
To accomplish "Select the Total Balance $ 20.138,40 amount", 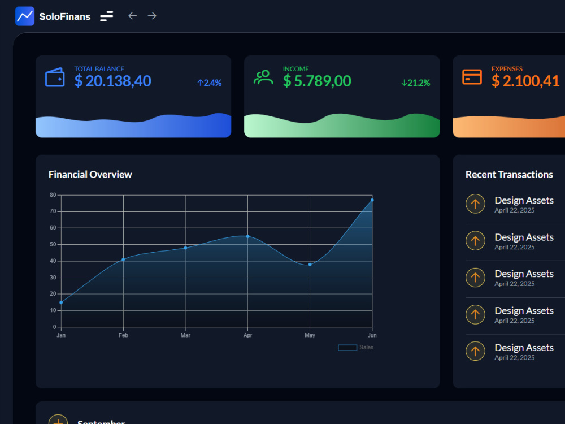I will [113, 81].
